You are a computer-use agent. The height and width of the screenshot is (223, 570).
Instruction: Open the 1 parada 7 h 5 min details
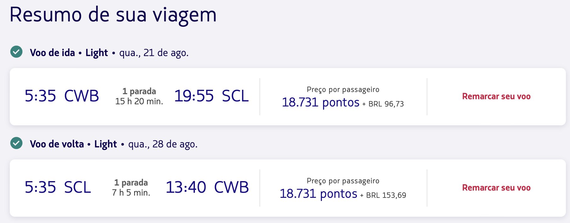point(131,188)
